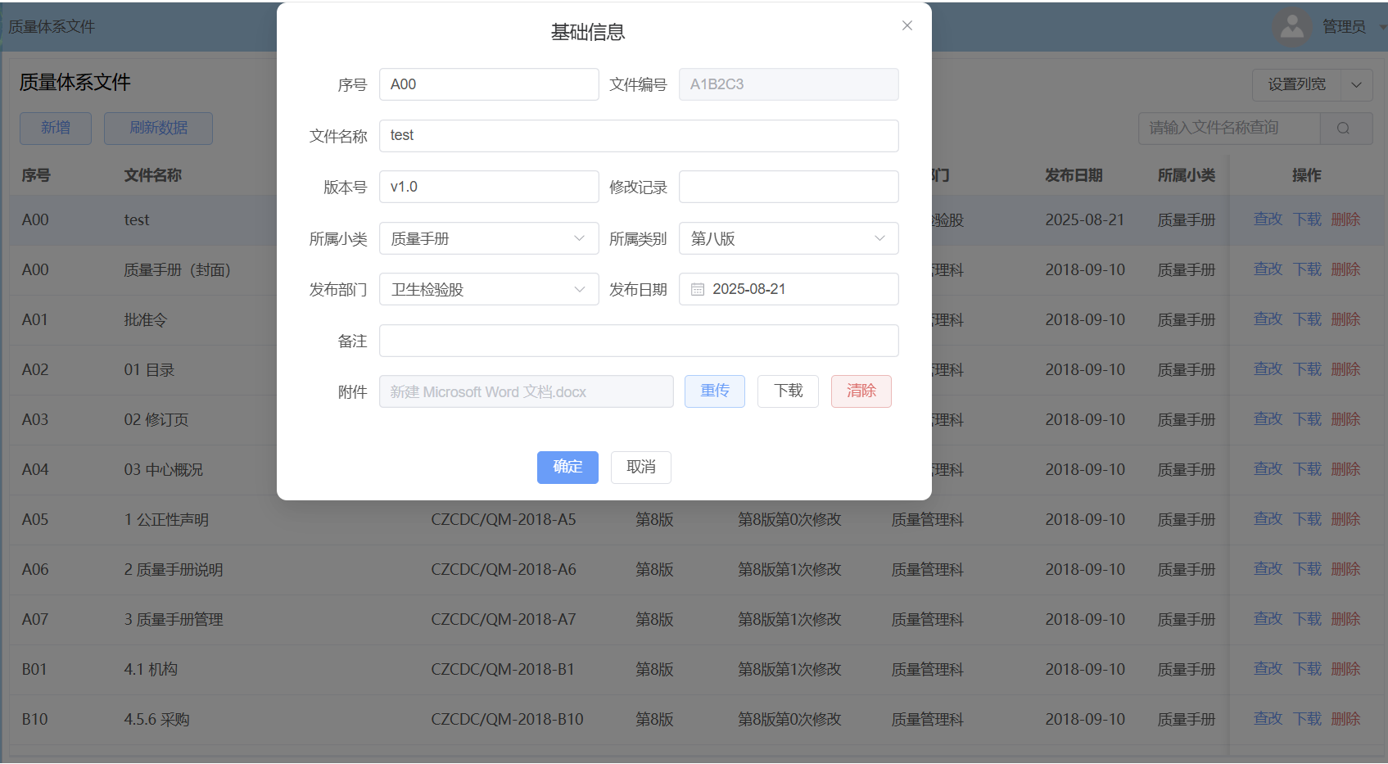The width and height of the screenshot is (1388, 764).
Task: Click the 管理员 username text
Action: coord(1344,27)
